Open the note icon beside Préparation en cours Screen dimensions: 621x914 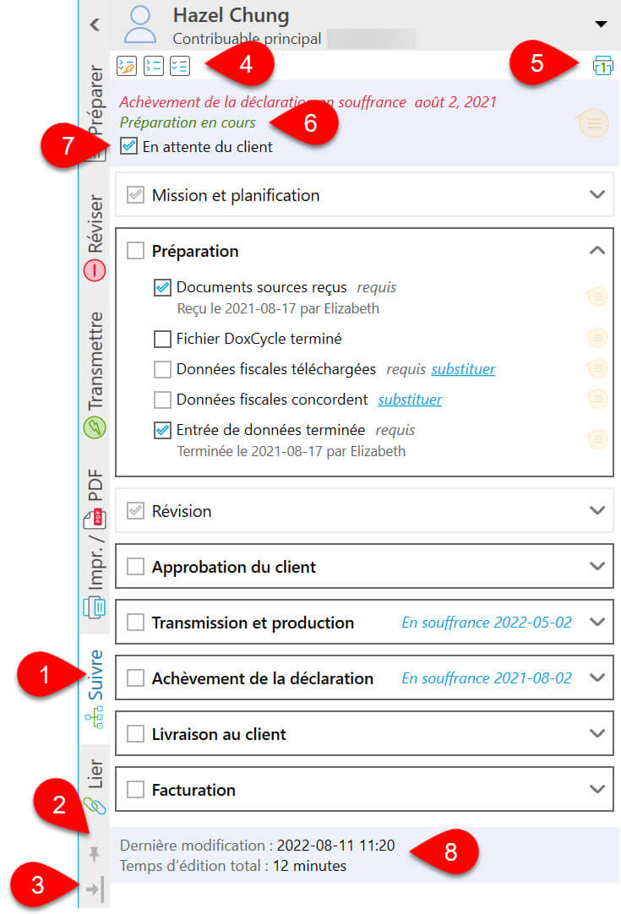point(594,123)
